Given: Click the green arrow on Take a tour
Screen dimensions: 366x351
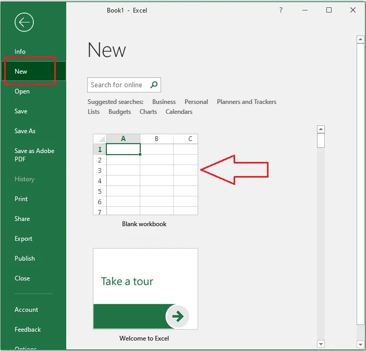Looking at the screenshot, I should pos(177,317).
